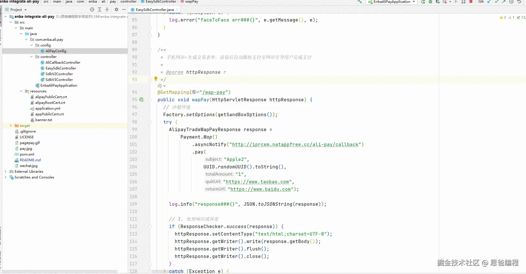526x274 pixels.
Task: Select wechat.jpg in the project tree
Action: 29,166
